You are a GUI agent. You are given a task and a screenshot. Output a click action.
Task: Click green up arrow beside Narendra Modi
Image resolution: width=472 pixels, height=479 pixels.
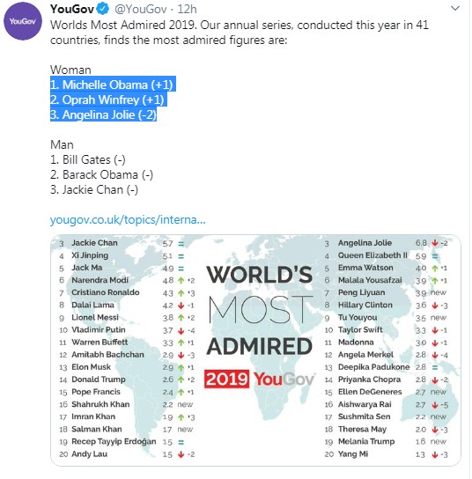coord(181,280)
